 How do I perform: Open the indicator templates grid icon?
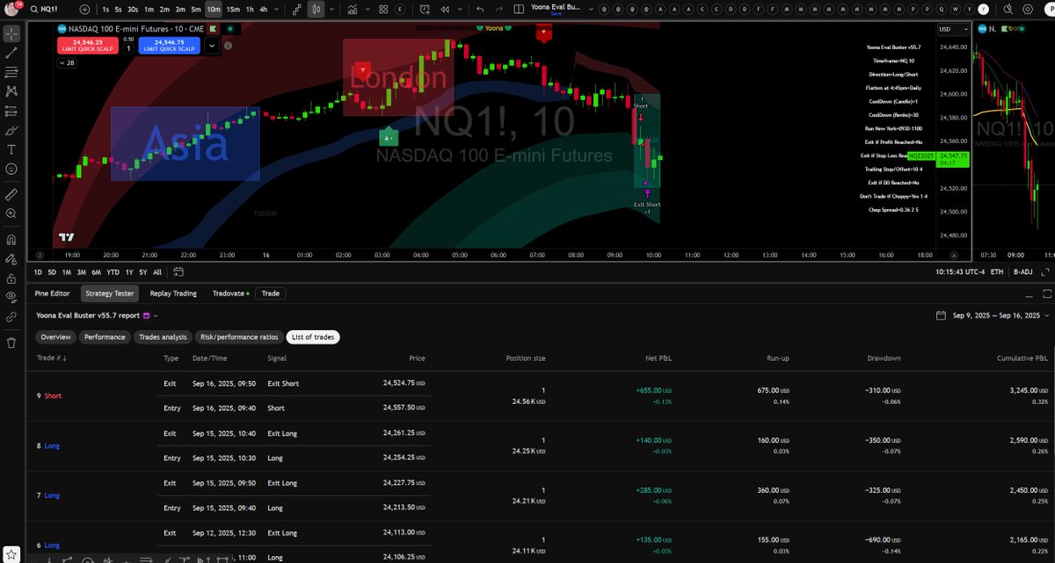pos(383,9)
